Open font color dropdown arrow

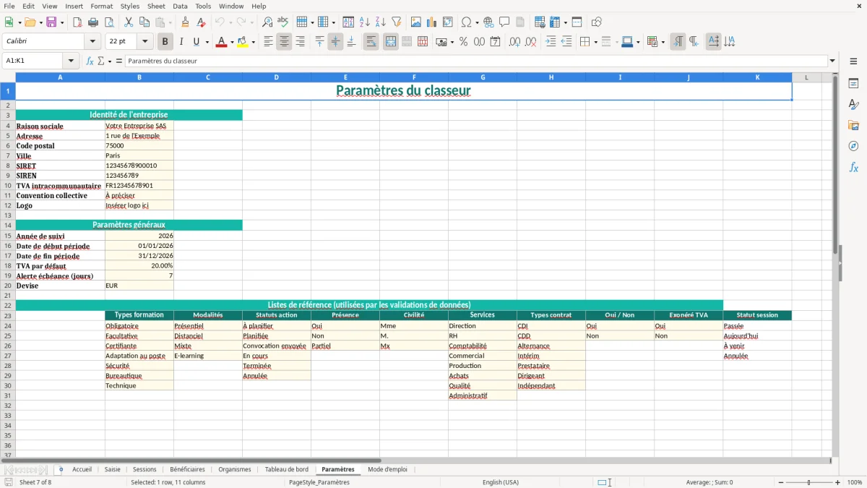point(231,42)
